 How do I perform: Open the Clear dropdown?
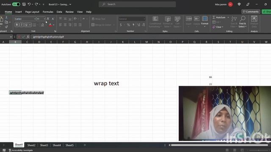[x=218, y=27]
